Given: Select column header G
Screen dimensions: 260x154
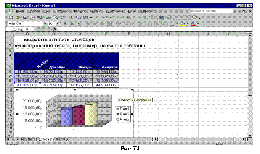Looking at the screenshot, I should (x=149, y=34).
